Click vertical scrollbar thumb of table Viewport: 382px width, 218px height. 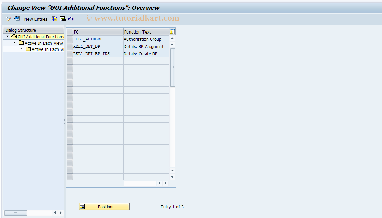tap(173, 67)
